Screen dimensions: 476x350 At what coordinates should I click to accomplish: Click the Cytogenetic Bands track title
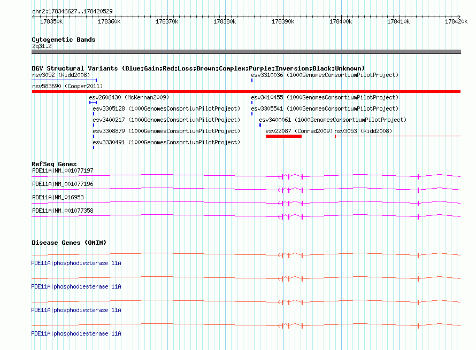click(64, 40)
